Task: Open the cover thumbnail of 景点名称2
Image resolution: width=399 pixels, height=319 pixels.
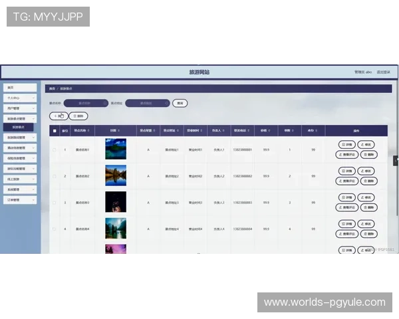Action: coord(115,175)
